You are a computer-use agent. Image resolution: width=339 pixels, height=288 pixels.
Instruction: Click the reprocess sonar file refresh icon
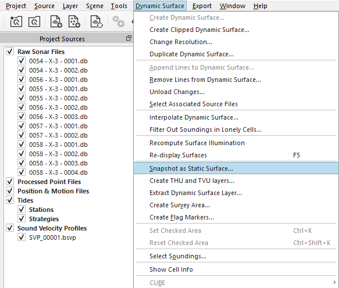tap(97, 21)
